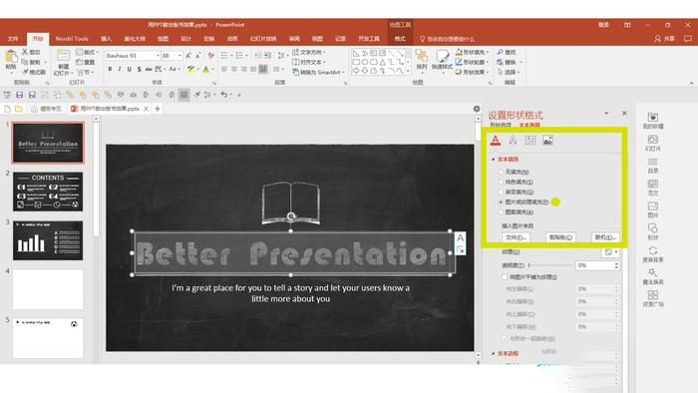The width and height of the screenshot is (698, 393).
Task: Select the Gradient fill radio option
Action: (x=501, y=192)
